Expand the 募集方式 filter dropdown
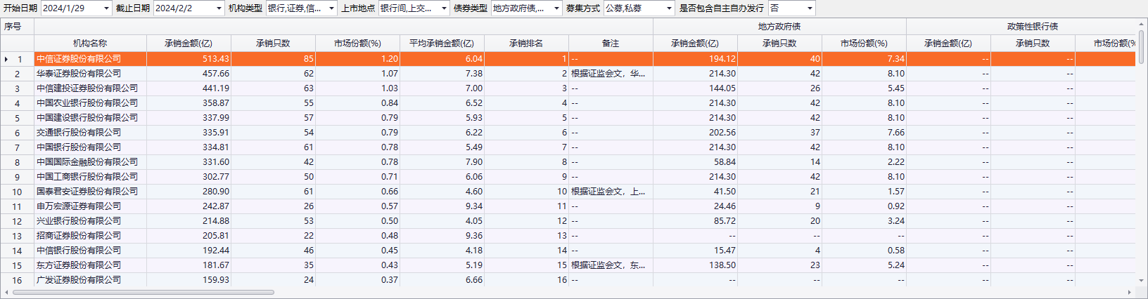The image size is (1148, 299). [669, 8]
